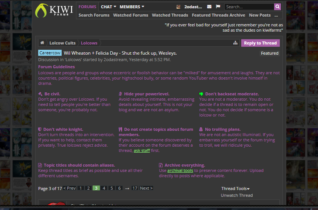Click the No trolling plans icon
318x210 pixels.
tap(201, 129)
